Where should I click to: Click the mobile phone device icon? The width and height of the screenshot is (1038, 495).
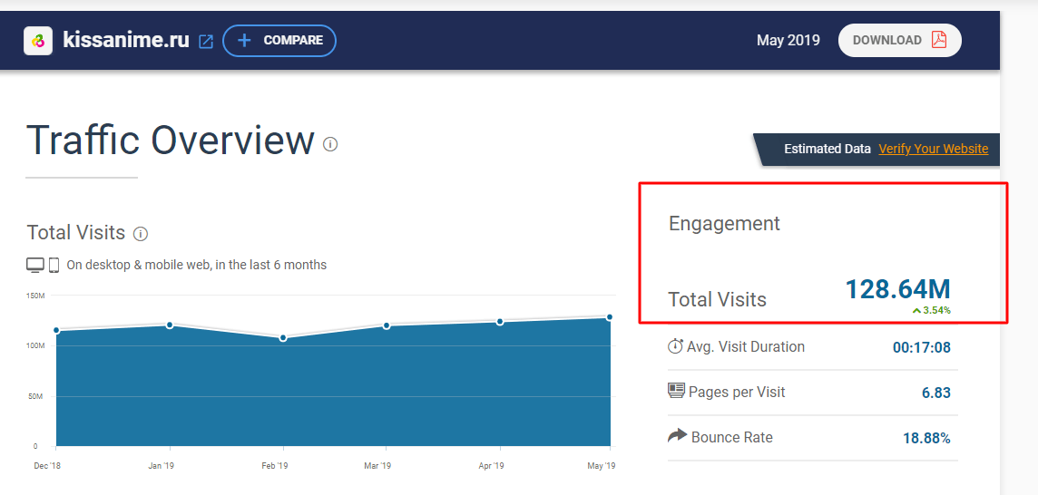click(x=54, y=266)
